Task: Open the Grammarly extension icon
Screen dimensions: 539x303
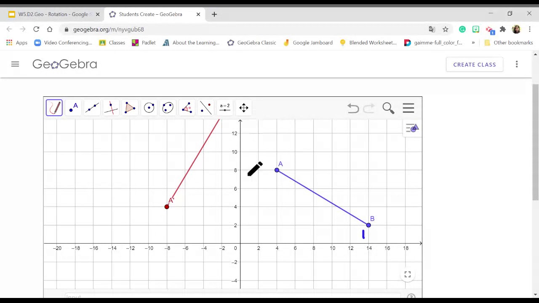Action: coord(462,29)
